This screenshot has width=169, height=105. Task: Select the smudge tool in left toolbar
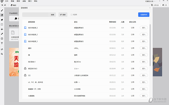click(x=2, y=20)
